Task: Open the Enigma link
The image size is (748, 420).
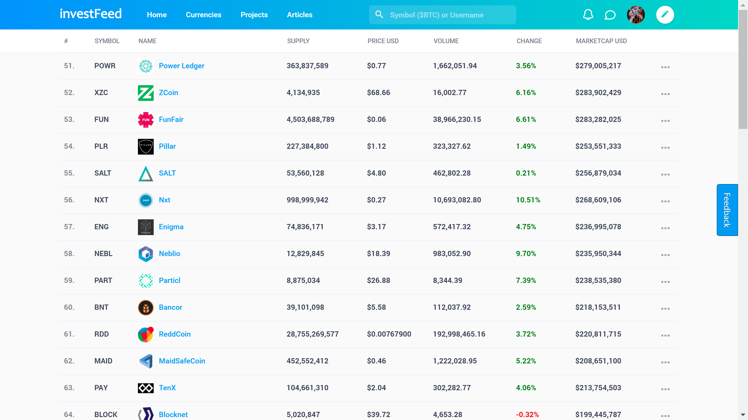Action: (x=171, y=227)
